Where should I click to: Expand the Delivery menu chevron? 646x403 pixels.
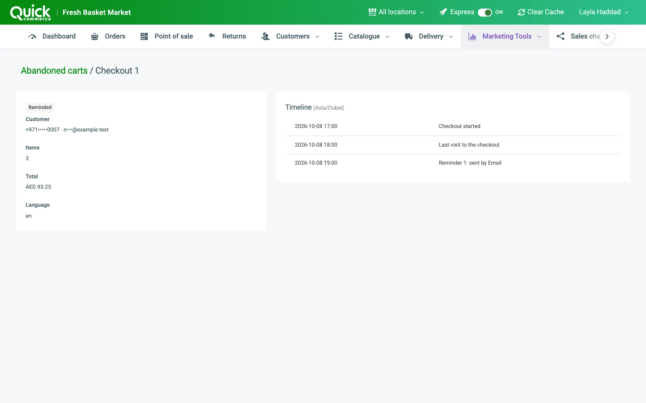pos(451,37)
